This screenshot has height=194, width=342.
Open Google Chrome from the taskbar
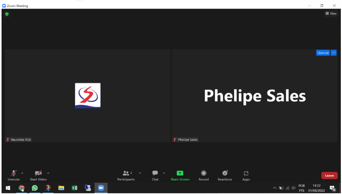(x=21, y=188)
